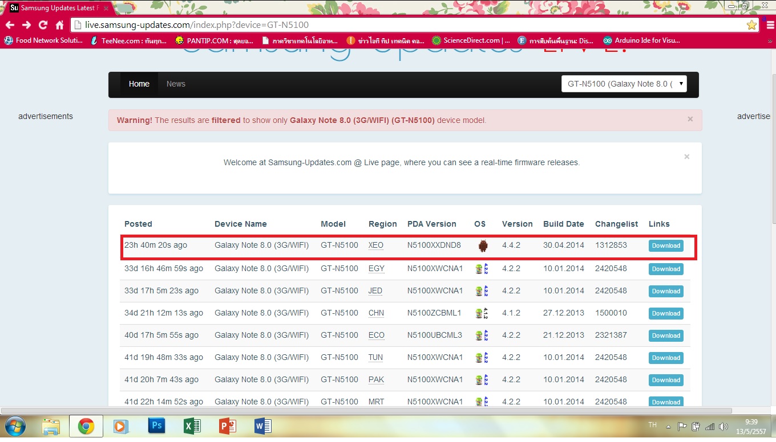The image size is (776, 442).
Task: Dismiss the filtered results warning banner
Action: pos(690,120)
